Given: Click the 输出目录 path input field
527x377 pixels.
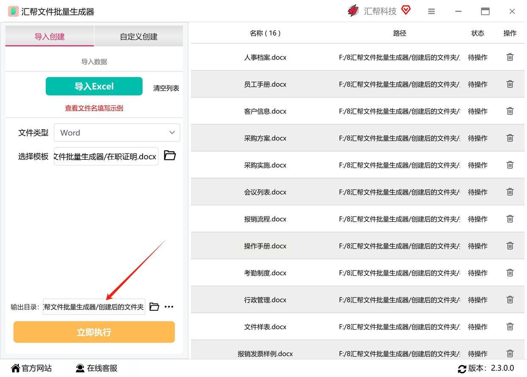Looking at the screenshot, I should (94, 306).
